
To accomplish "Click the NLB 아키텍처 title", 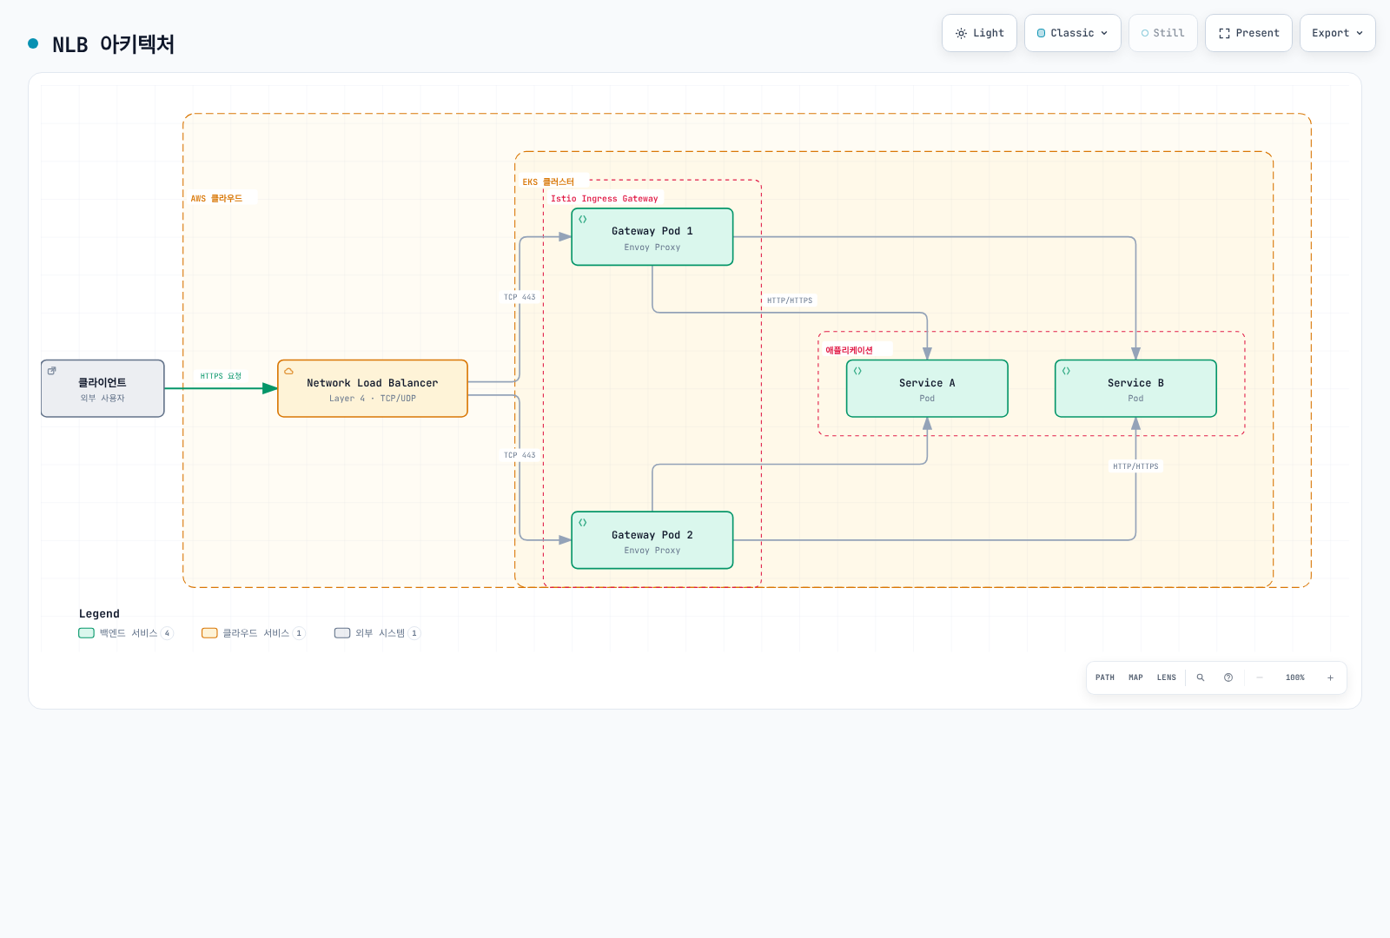I will (113, 44).
